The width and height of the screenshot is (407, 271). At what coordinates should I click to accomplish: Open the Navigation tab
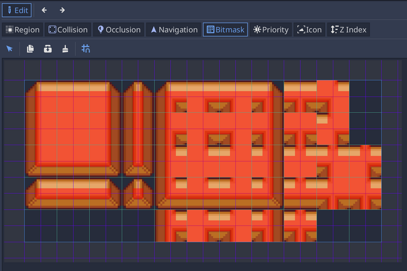(x=174, y=30)
